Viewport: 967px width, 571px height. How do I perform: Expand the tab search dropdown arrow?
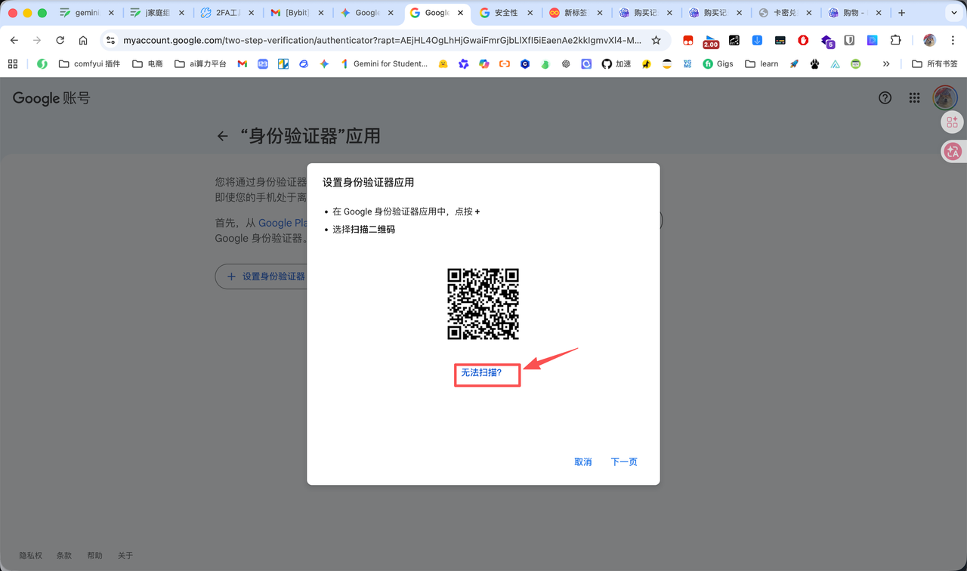[x=953, y=13]
